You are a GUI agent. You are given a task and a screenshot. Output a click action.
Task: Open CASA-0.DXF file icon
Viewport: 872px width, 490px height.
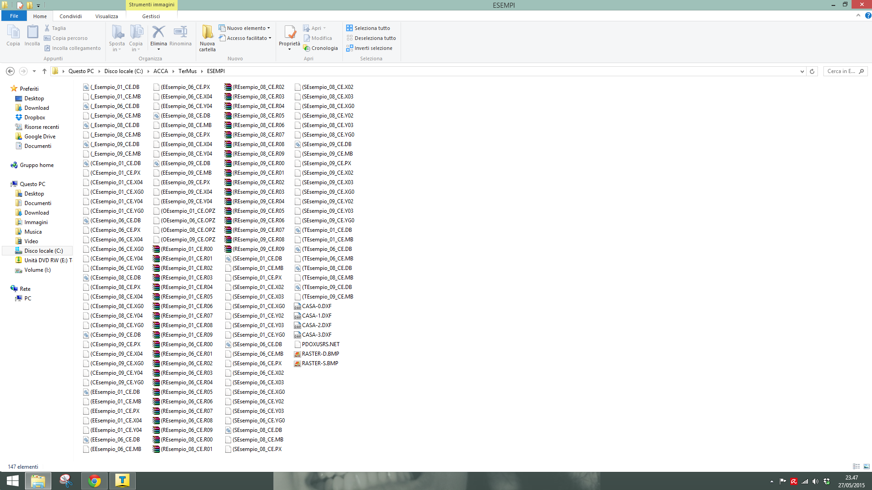(297, 306)
